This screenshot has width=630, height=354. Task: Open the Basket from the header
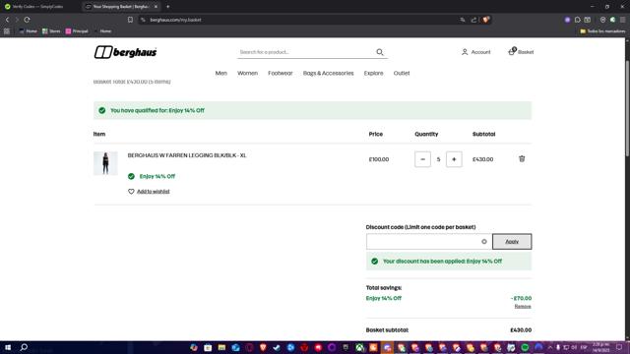(521, 52)
